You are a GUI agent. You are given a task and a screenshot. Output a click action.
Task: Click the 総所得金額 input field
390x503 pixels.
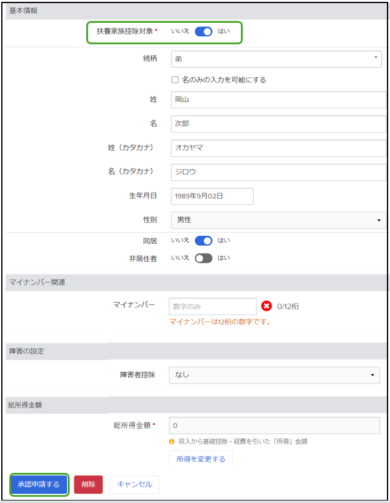click(274, 425)
